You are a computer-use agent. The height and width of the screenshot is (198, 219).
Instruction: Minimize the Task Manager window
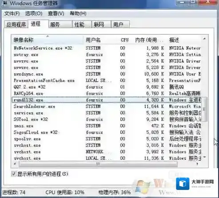(182, 2)
